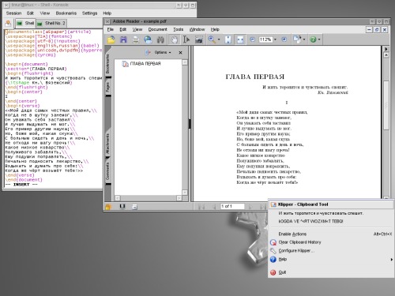Viewport: 395px width, 296px height.
Task: Click the Print icon in Adobe Reader toolbar
Action: pyautogui.click(x=136, y=39)
